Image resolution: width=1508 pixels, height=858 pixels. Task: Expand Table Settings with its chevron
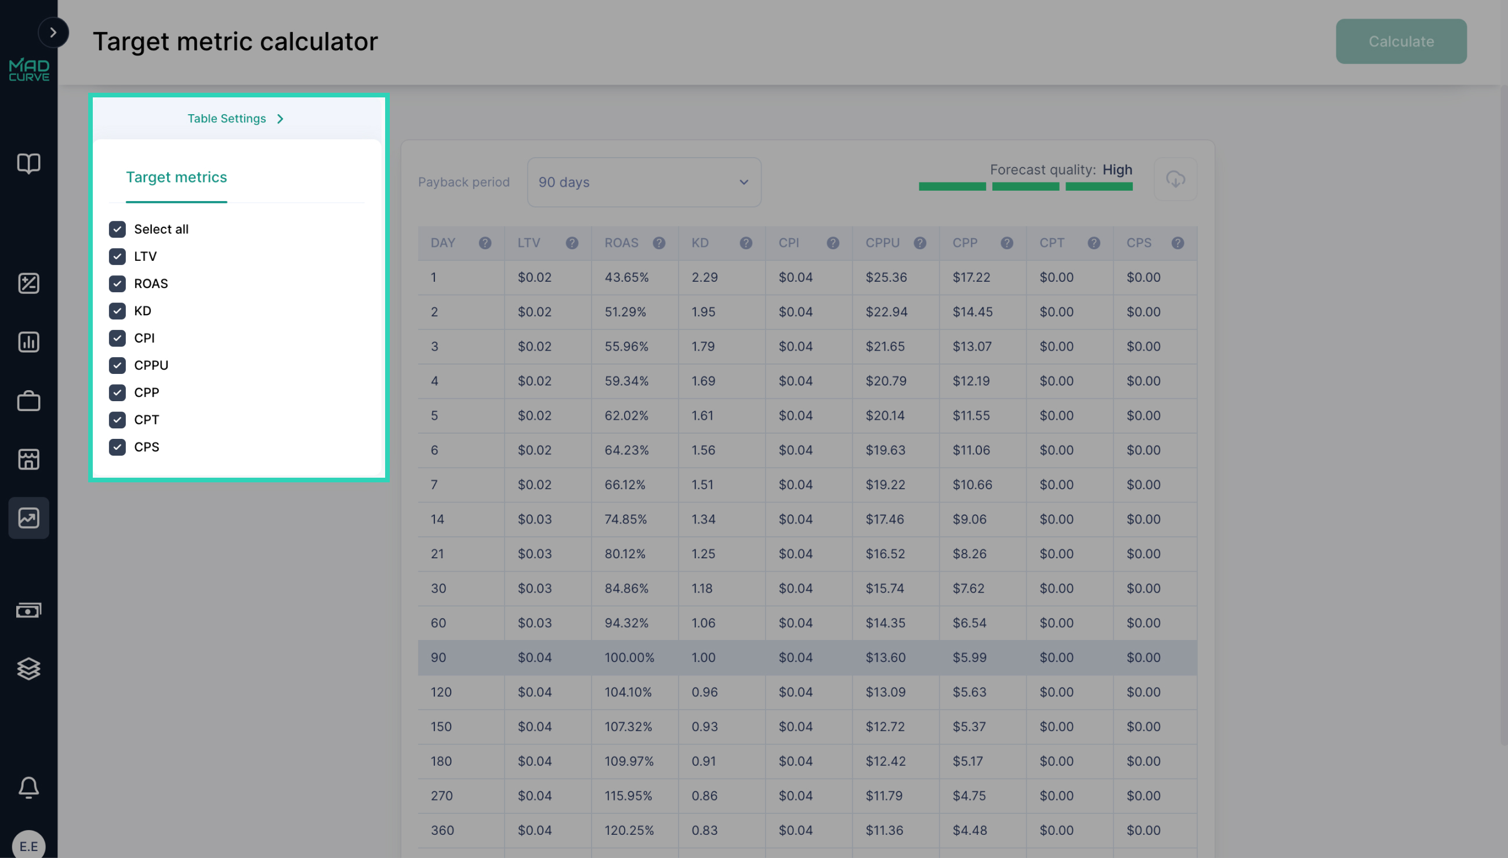(x=280, y=118)
